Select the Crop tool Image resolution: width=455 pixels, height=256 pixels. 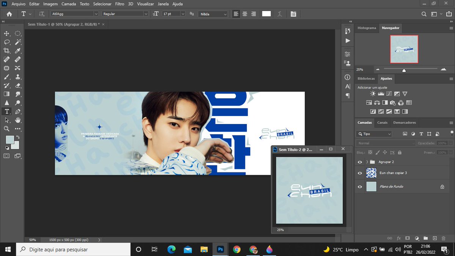[x=6, y=51]
